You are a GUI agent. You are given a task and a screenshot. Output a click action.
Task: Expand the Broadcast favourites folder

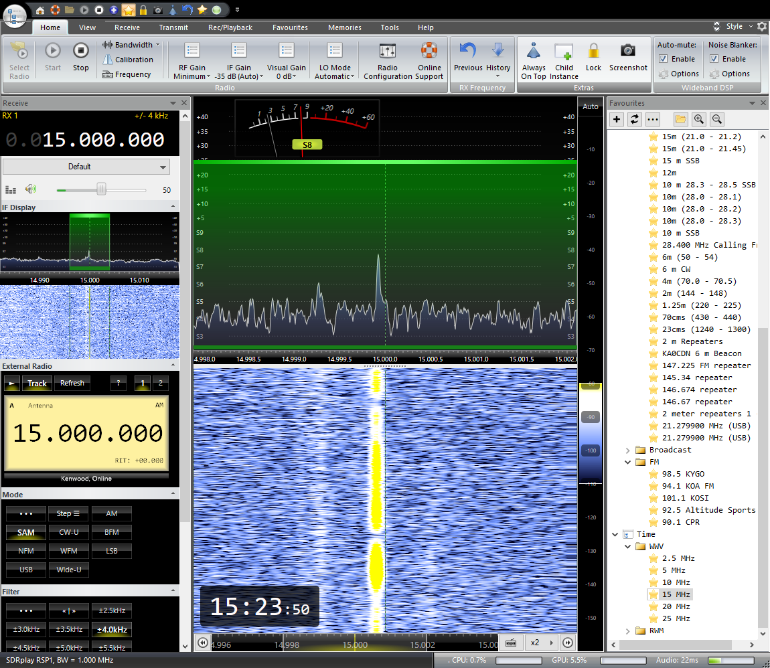pos(628,450)
